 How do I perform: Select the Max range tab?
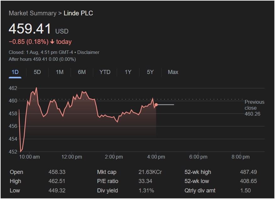click(x=173, y=72)
